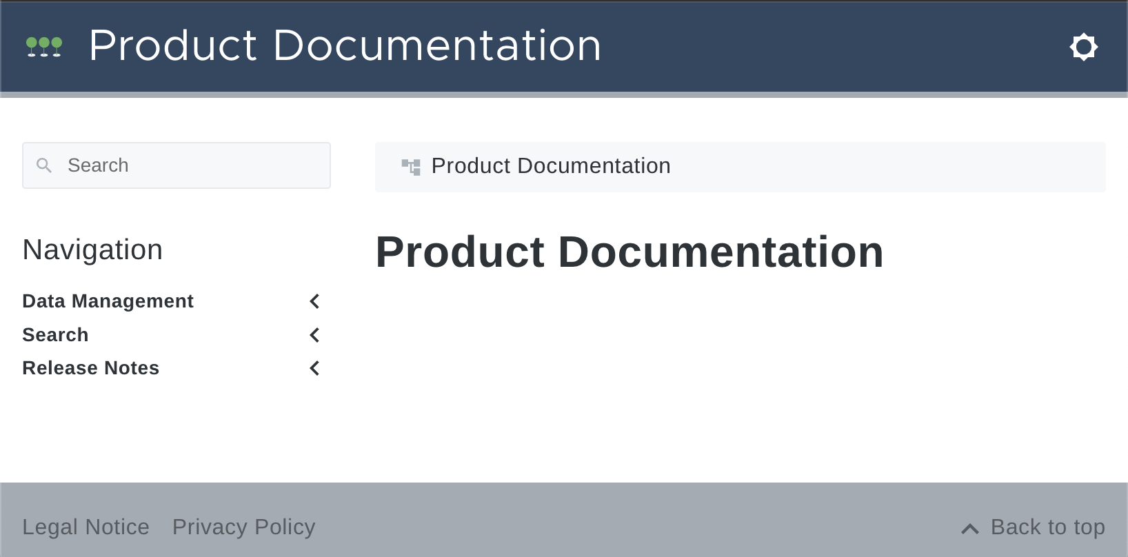1128x557 pixels.
Task: Focus the Search input field
Action: point(193,165)
